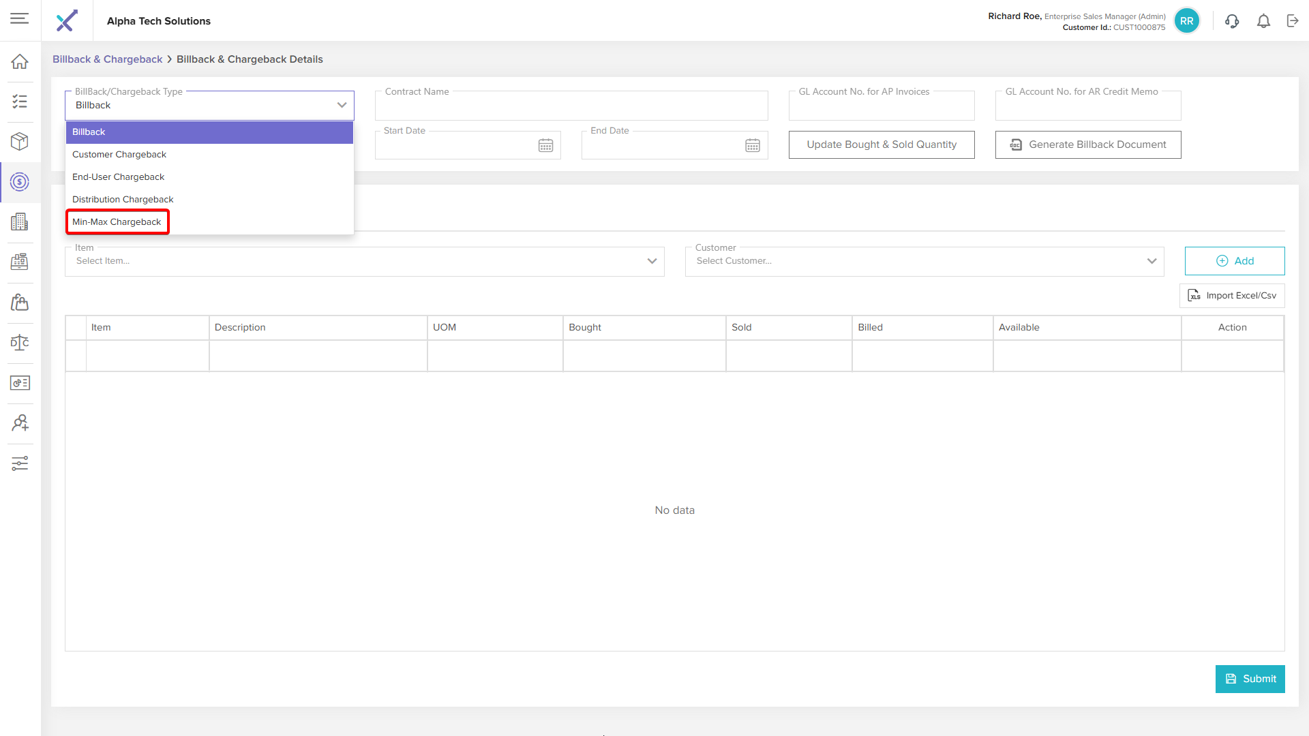1309x736 pixels.
Task: Click the Billback & Chargeback breadcrumb link
Action: 107,59
